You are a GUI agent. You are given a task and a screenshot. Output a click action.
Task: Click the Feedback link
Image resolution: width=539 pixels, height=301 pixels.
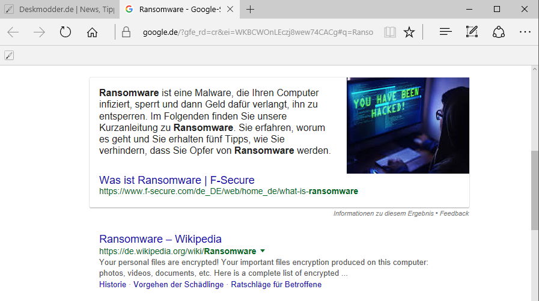pos(454,213)
